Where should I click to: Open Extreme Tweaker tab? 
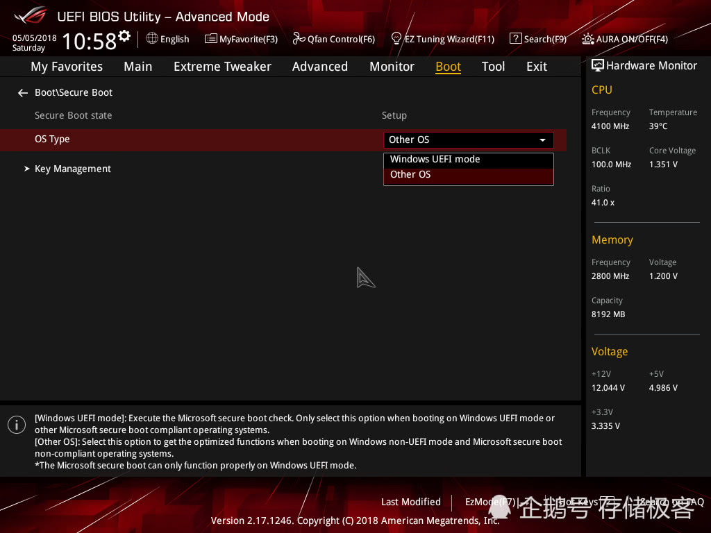click(222, 67)
